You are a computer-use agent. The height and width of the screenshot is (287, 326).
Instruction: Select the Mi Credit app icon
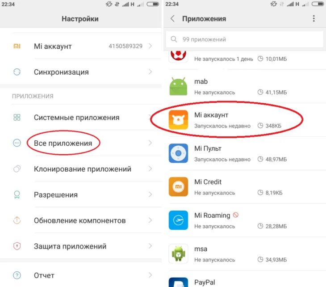pyautogui.click(x=178, y=187)
